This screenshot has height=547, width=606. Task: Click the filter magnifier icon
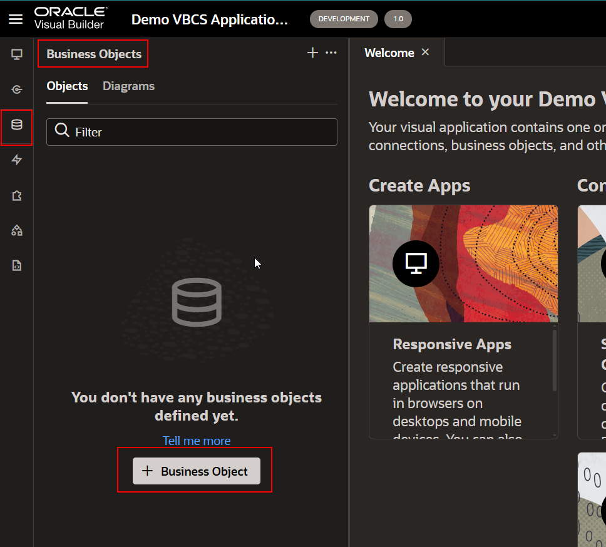tap(62, 131)
